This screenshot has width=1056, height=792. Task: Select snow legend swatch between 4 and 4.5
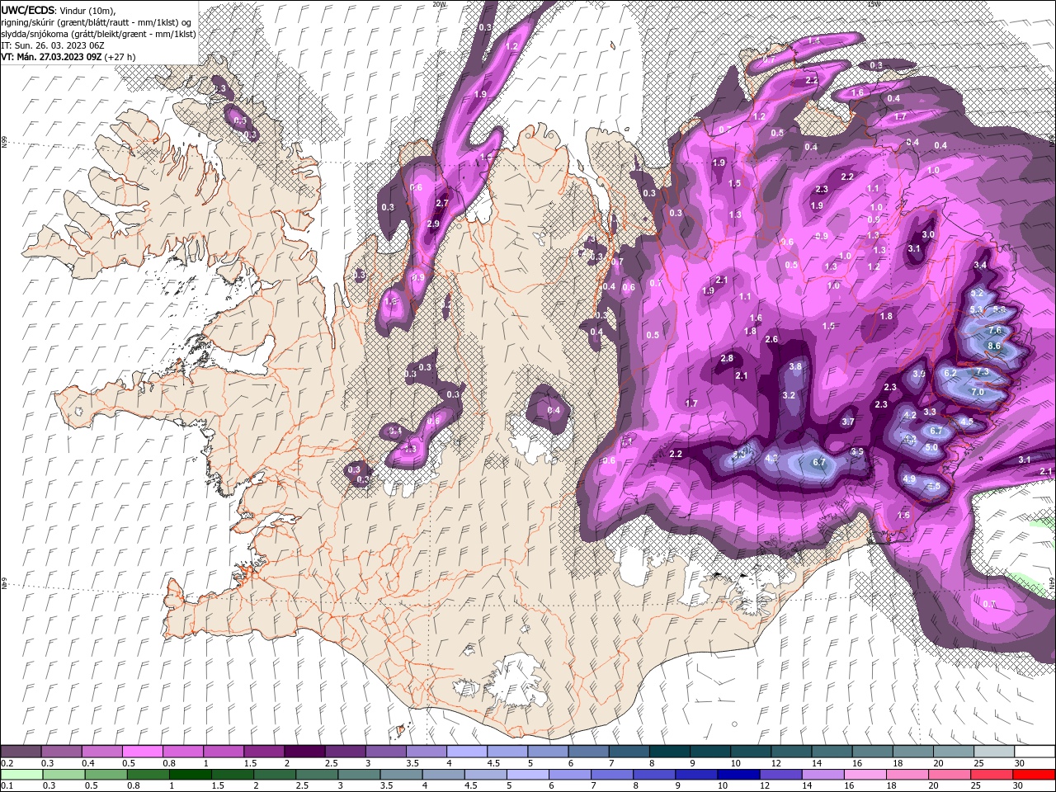tap(466, 752)
